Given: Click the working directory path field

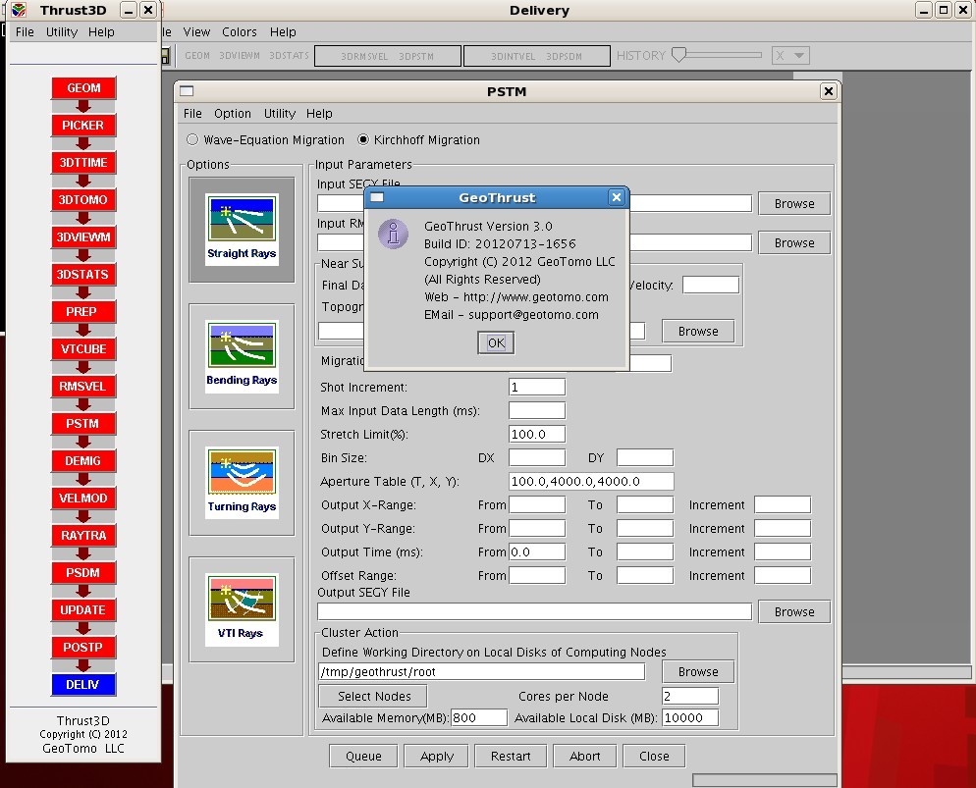Looking at the screenshot, I should (482, 671).
